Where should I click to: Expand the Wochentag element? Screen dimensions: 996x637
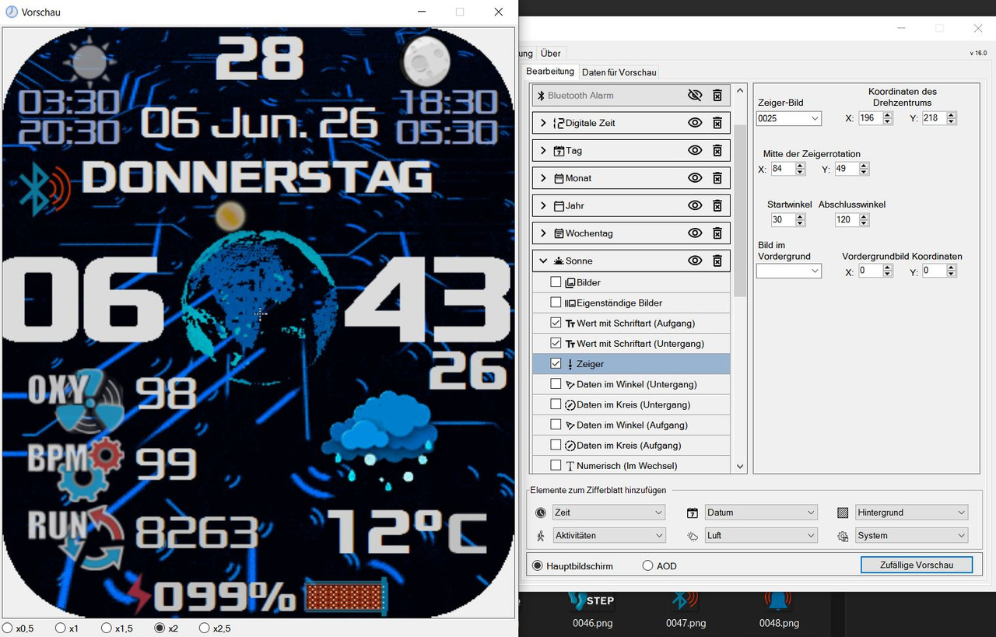point(543,233)
